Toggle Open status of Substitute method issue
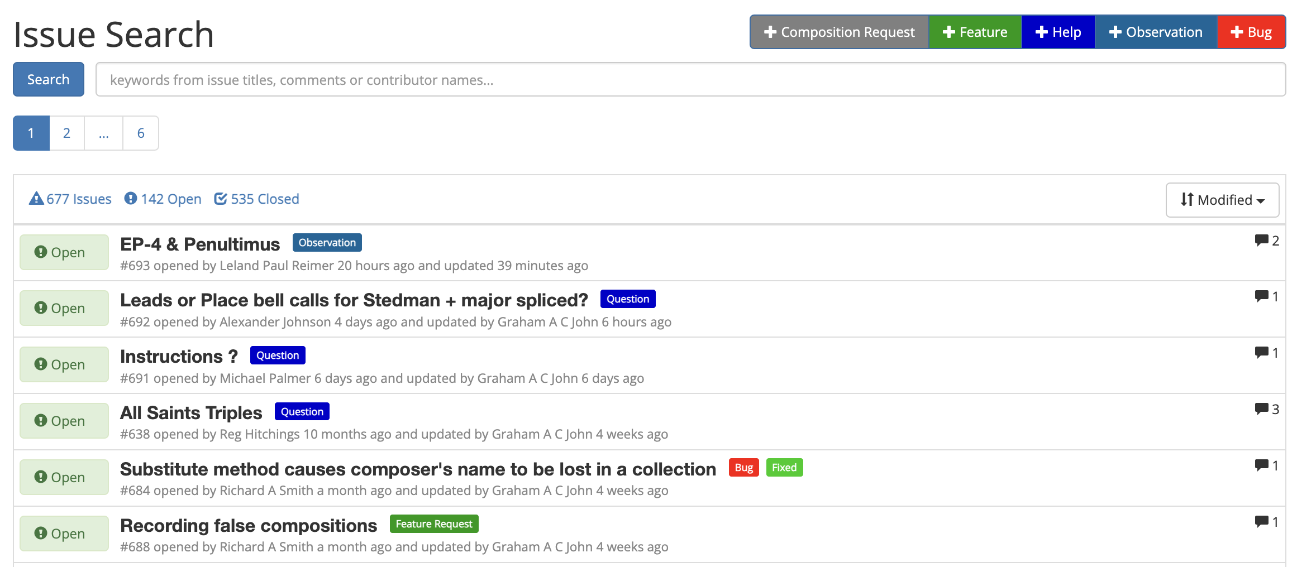The width and height of the screenshot is (1297, 567). (x=64, y=477)
